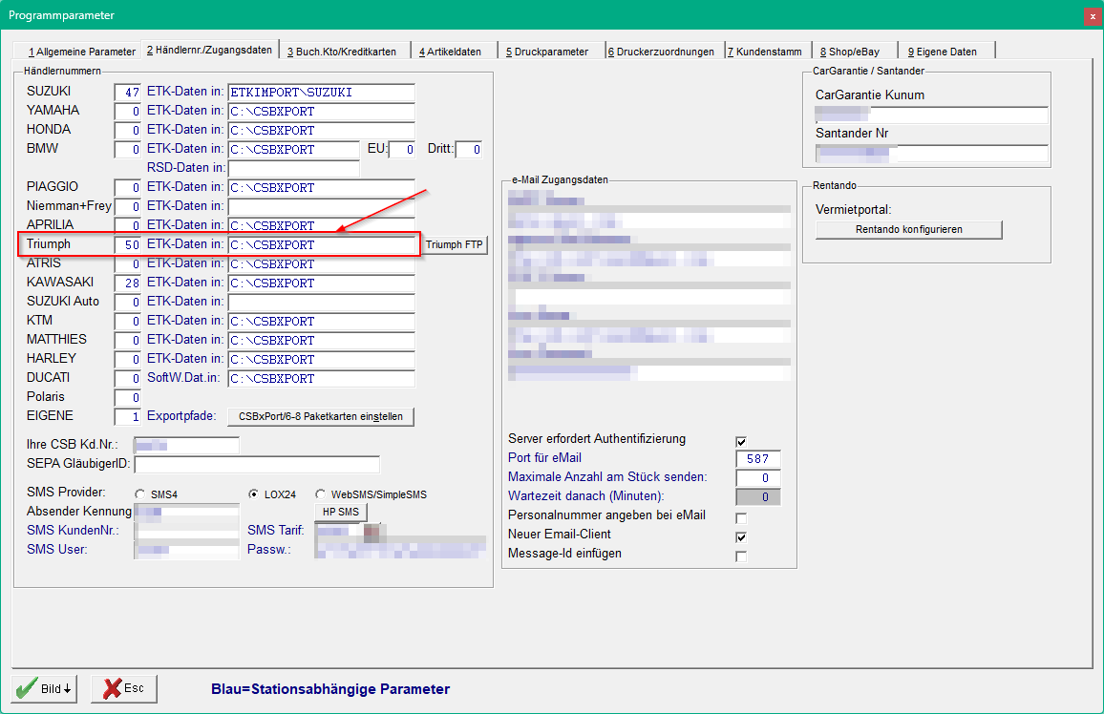Image resolution: width=1104 pixels, height=714 pixels.
Task: Edit Maximale Anzahl am Stück senden field
Action: 757,477
